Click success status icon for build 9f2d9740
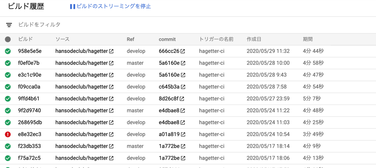Screen dimensions: 376x168 [8, 110]
